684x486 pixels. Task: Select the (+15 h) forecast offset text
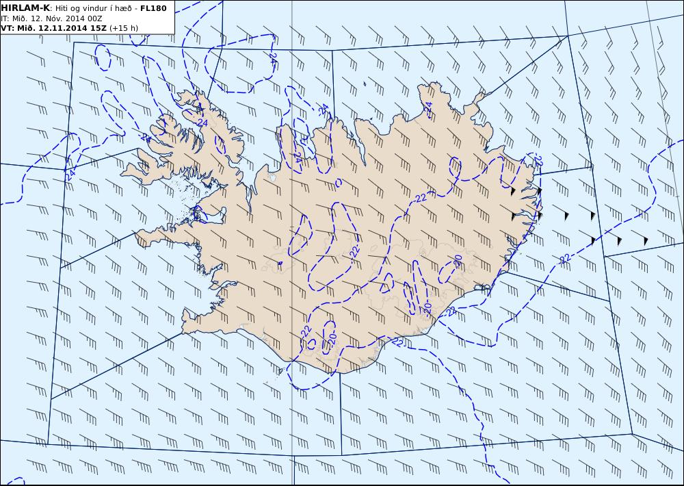click(123, 28)
